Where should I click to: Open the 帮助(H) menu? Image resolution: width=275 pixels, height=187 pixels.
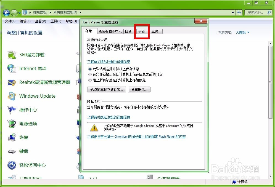71,21
